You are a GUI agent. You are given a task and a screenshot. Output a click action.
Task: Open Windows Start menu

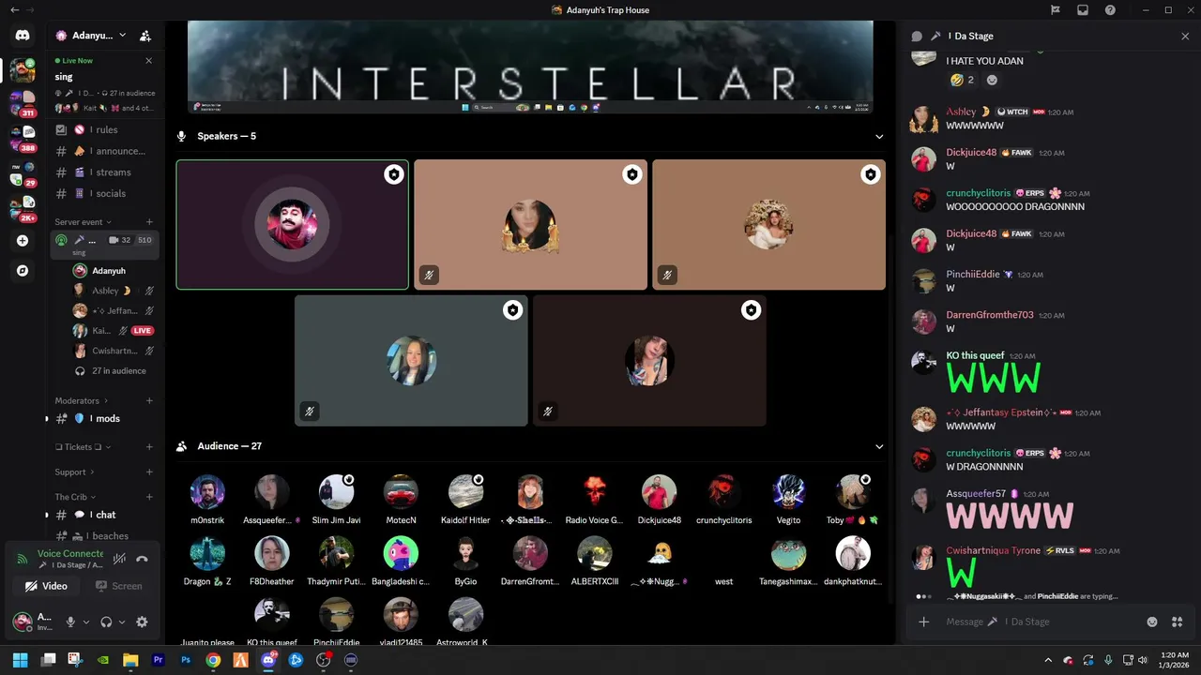tap(21, 660)
